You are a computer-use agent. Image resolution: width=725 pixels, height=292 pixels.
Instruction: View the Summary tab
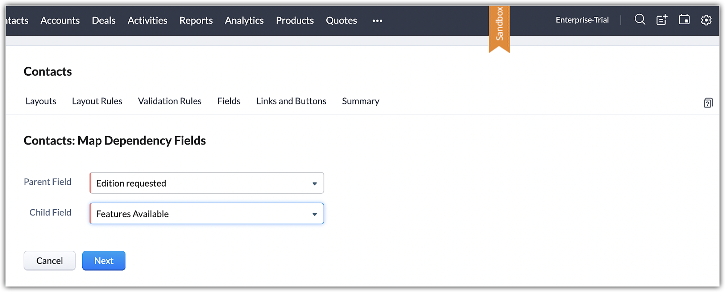pyautogui.click(x=360, y=101)
